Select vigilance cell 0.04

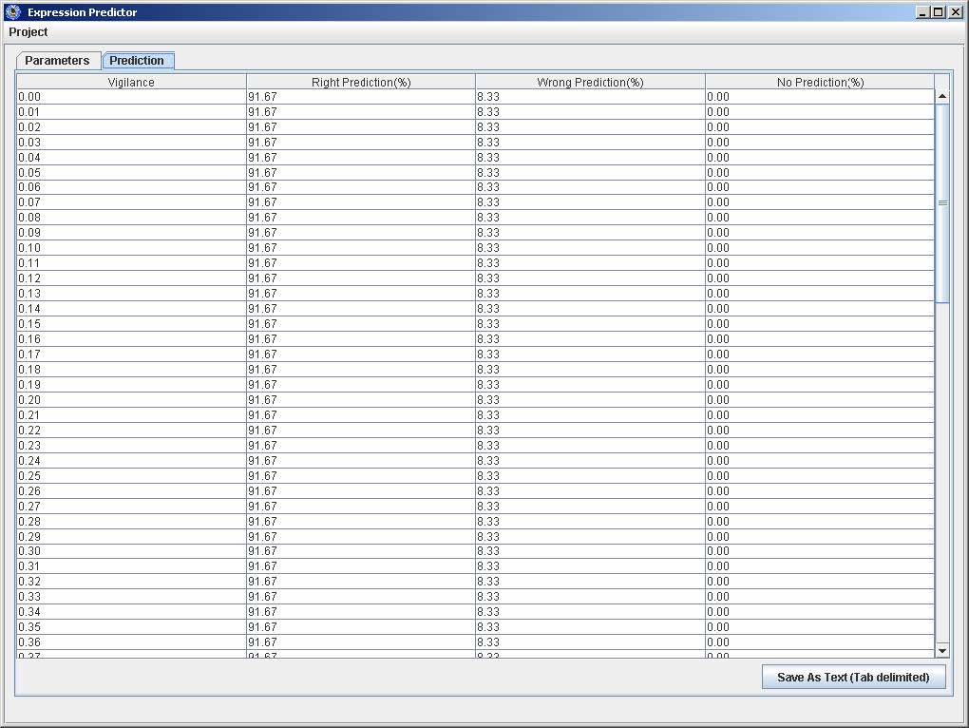[131, 158]
